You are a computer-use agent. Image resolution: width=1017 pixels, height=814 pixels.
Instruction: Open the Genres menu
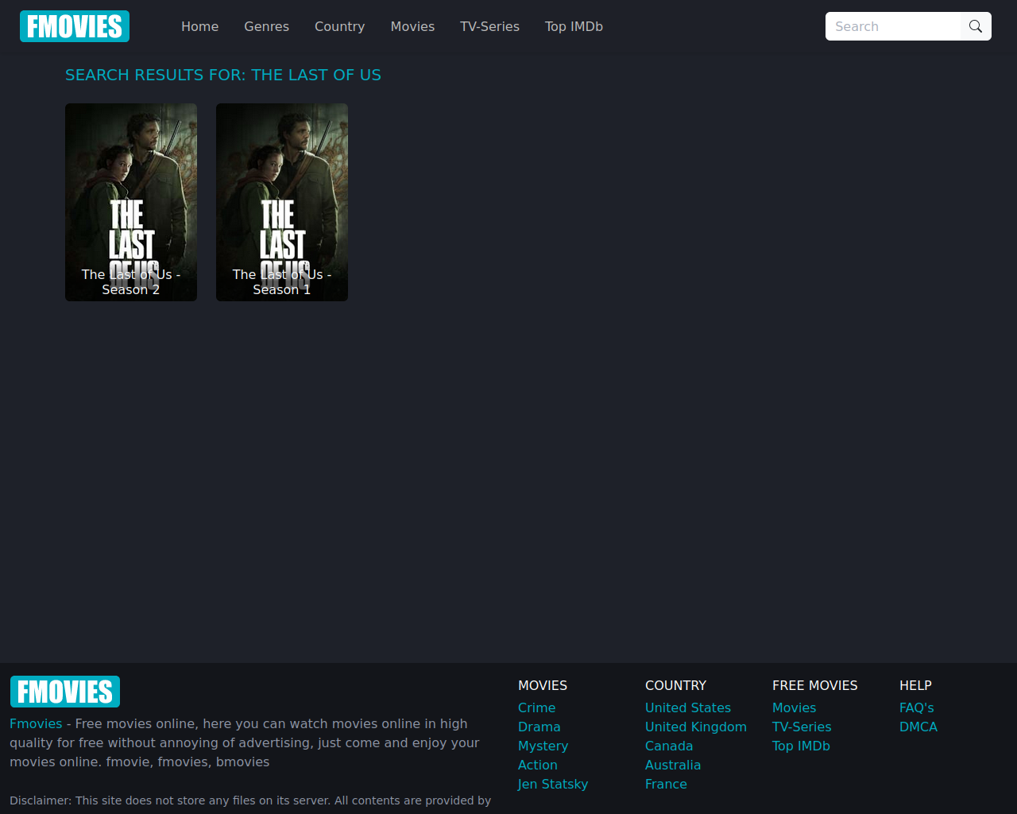click(266, 26)
